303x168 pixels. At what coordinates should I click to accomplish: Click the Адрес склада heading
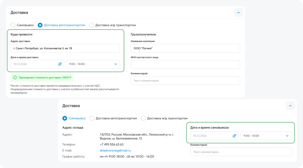pos(73,128)
